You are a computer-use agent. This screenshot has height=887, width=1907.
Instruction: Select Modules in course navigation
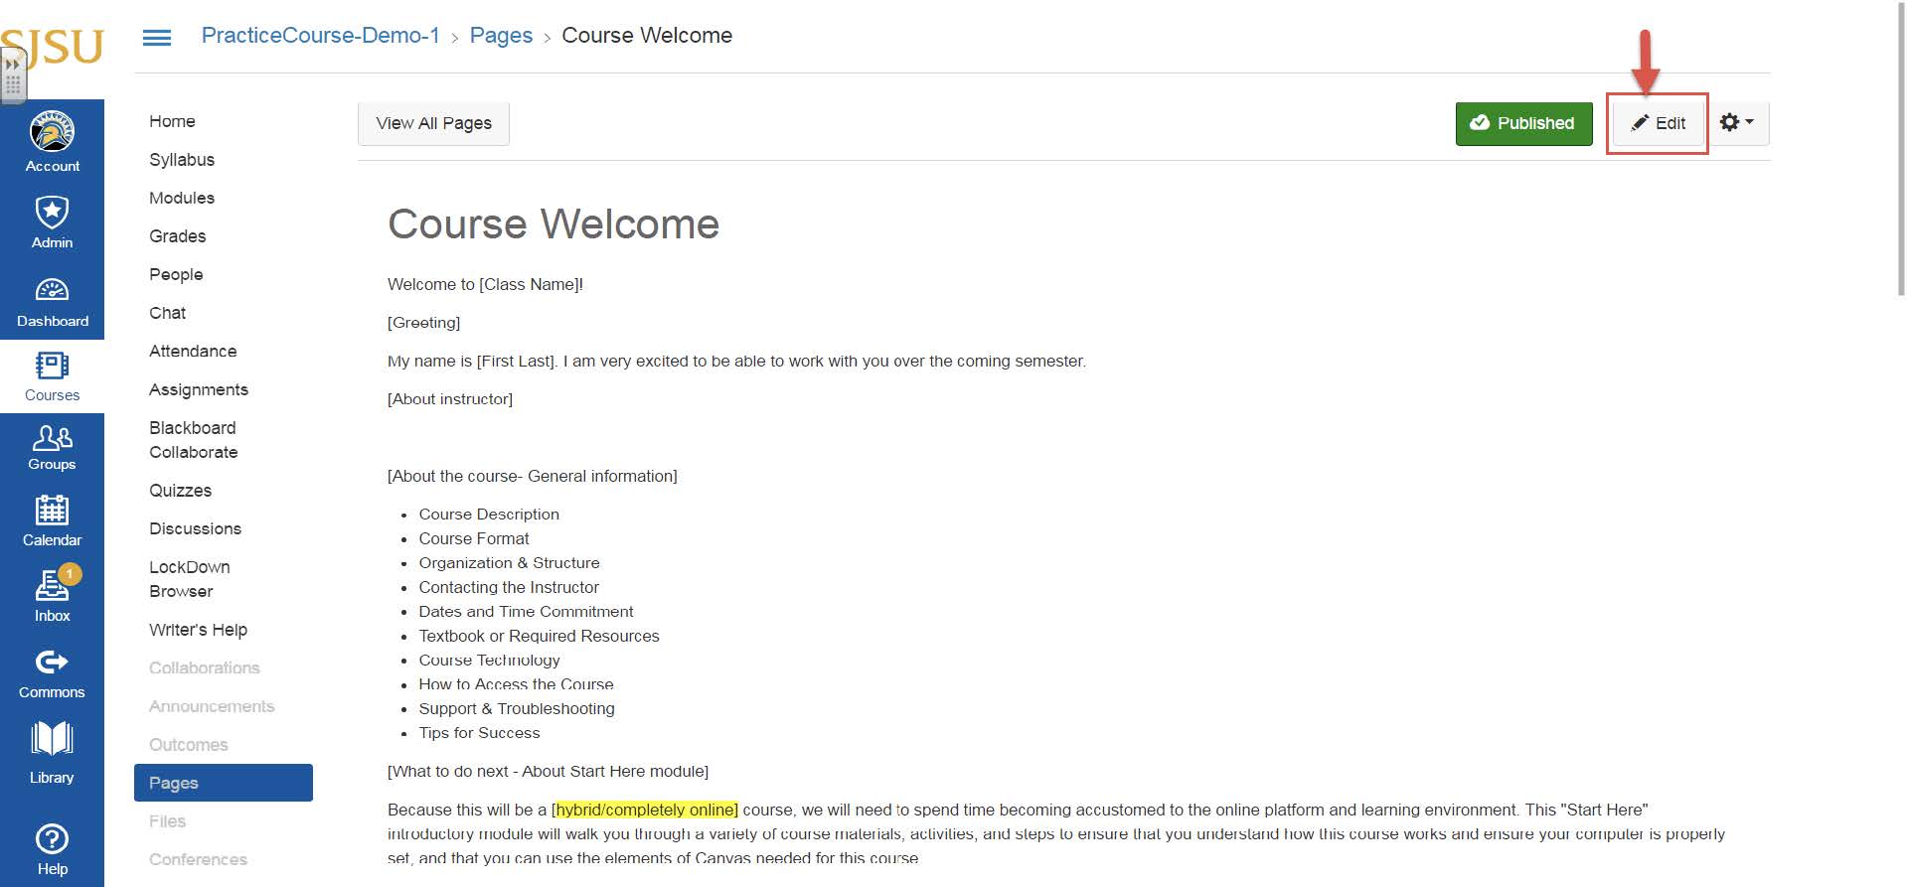[182, 198]
